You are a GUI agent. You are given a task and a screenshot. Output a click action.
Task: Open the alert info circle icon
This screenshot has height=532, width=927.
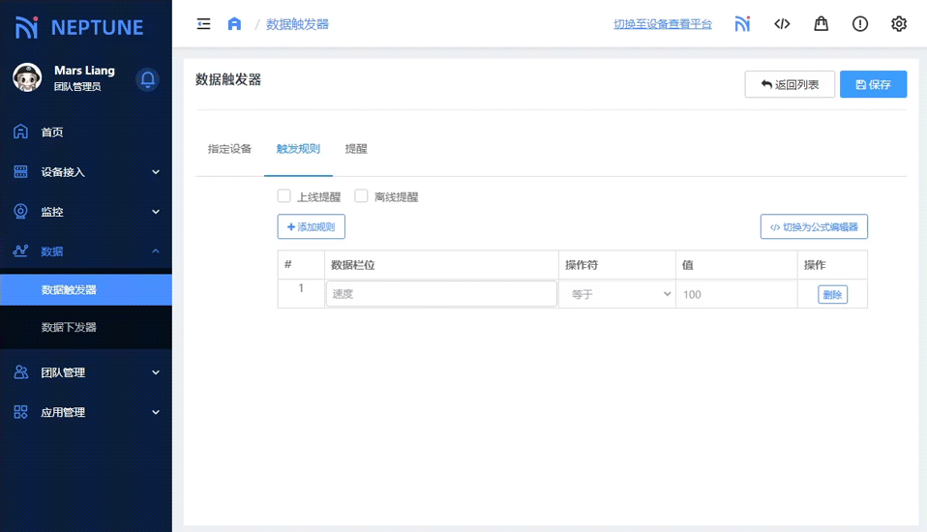point(860,24)
